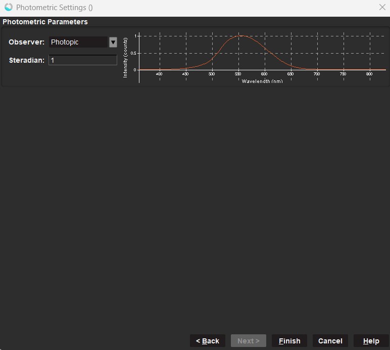Click Finish to complete the wizard

click(289, 341)
